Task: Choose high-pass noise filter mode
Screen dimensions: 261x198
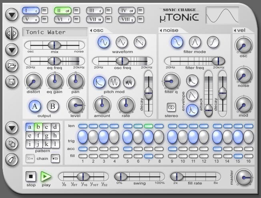Action: tap(213, 42)
